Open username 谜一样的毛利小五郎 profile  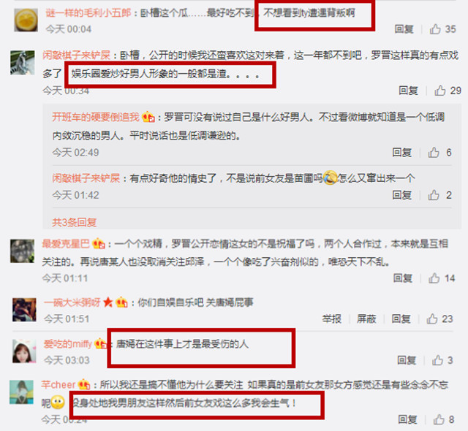click(88, 13)
